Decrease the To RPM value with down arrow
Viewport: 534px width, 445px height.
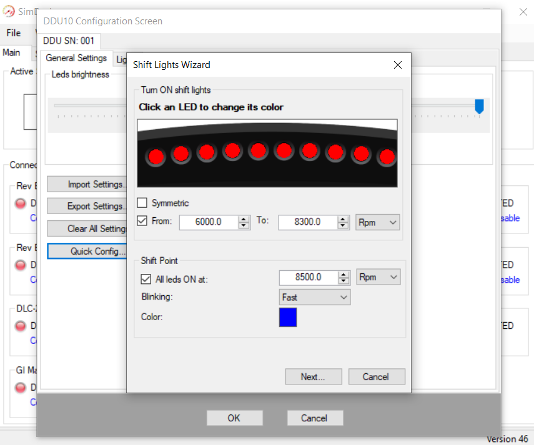(343, 225)
